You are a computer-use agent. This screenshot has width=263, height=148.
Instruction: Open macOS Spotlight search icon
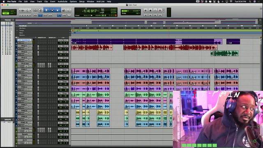(250, 2)
